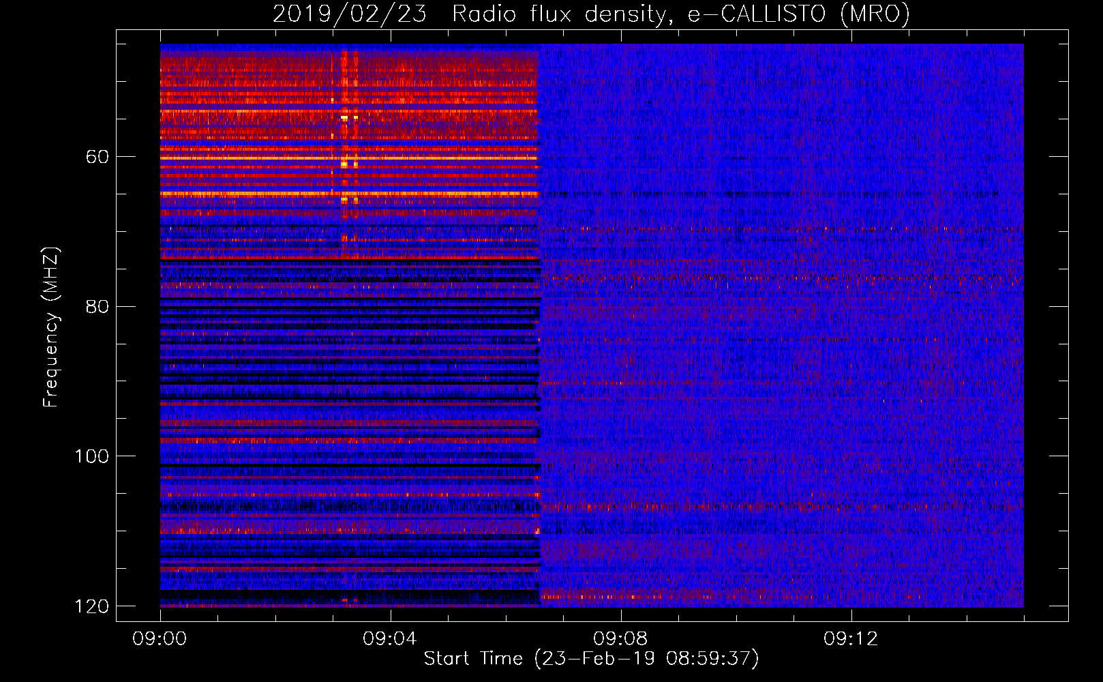Click the 100 frequency tick label
The width and height of the screenshot is (1103, 682).
pos(91,456)
